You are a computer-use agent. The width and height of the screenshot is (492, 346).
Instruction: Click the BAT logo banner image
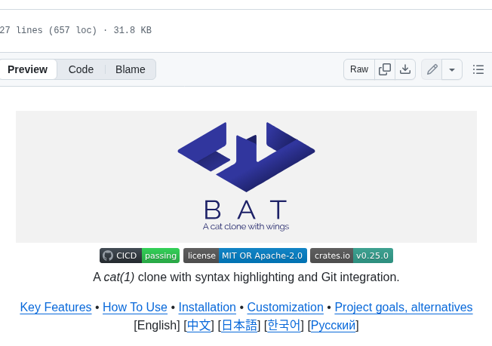pos(246,176)
